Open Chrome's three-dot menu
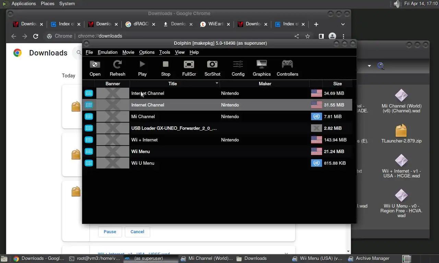This screenshot has height=263, width=439. (x=343, y=36)
